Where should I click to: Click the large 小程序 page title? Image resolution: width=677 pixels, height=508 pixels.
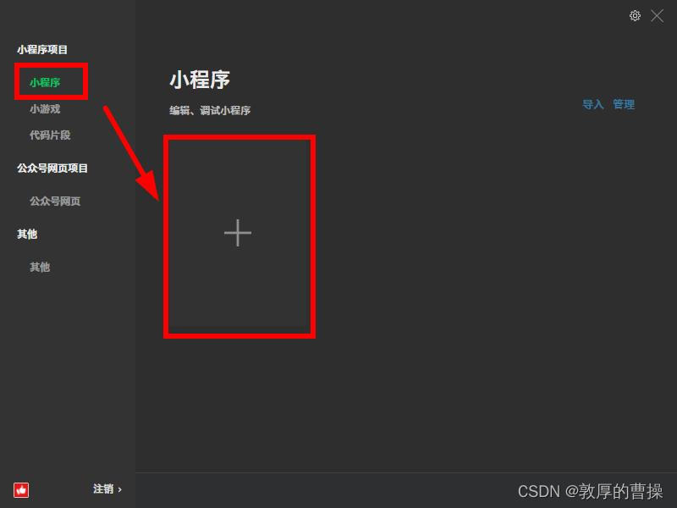[x=200, y=80]
